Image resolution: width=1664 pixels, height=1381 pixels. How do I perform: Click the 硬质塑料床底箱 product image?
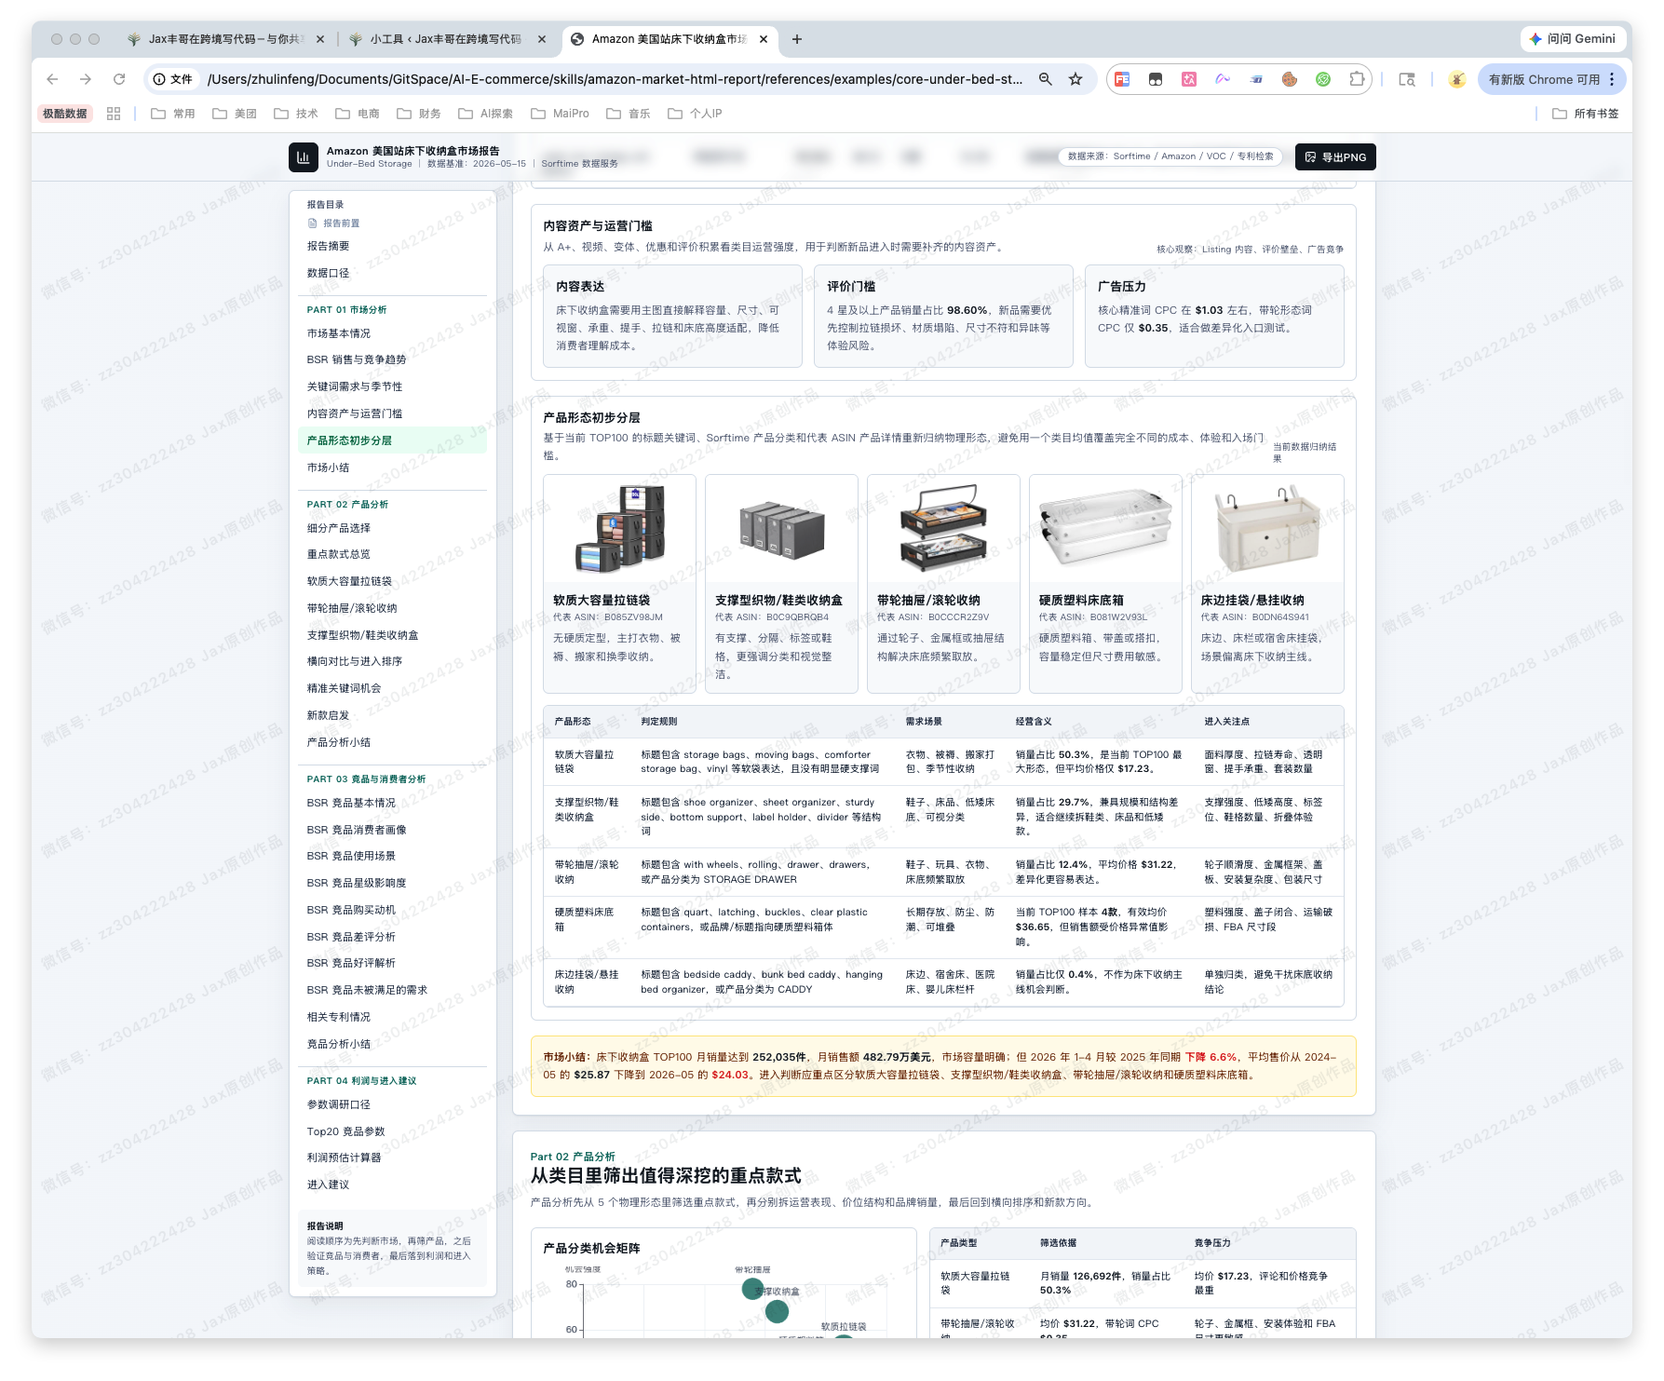click(x=1105, y=528)
